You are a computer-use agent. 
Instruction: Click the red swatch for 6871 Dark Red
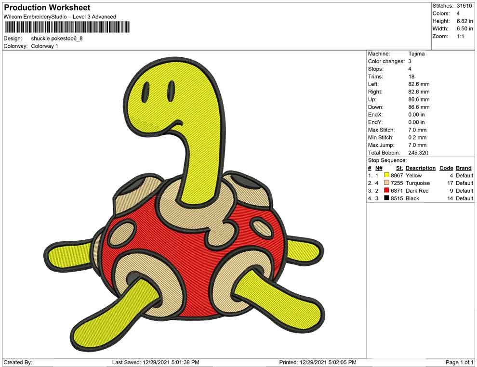point(386,190)
